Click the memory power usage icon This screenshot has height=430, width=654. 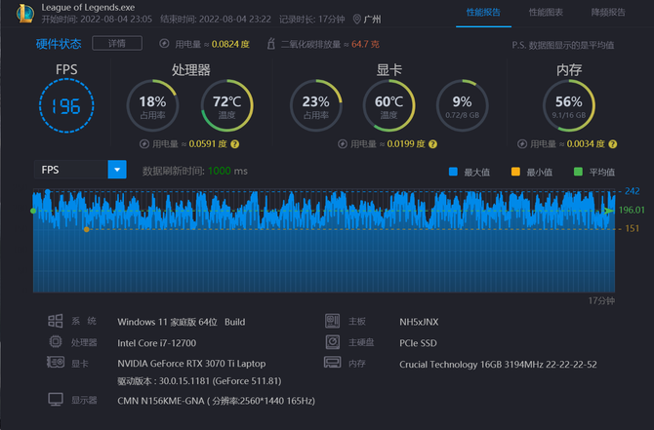click(522, 144)
